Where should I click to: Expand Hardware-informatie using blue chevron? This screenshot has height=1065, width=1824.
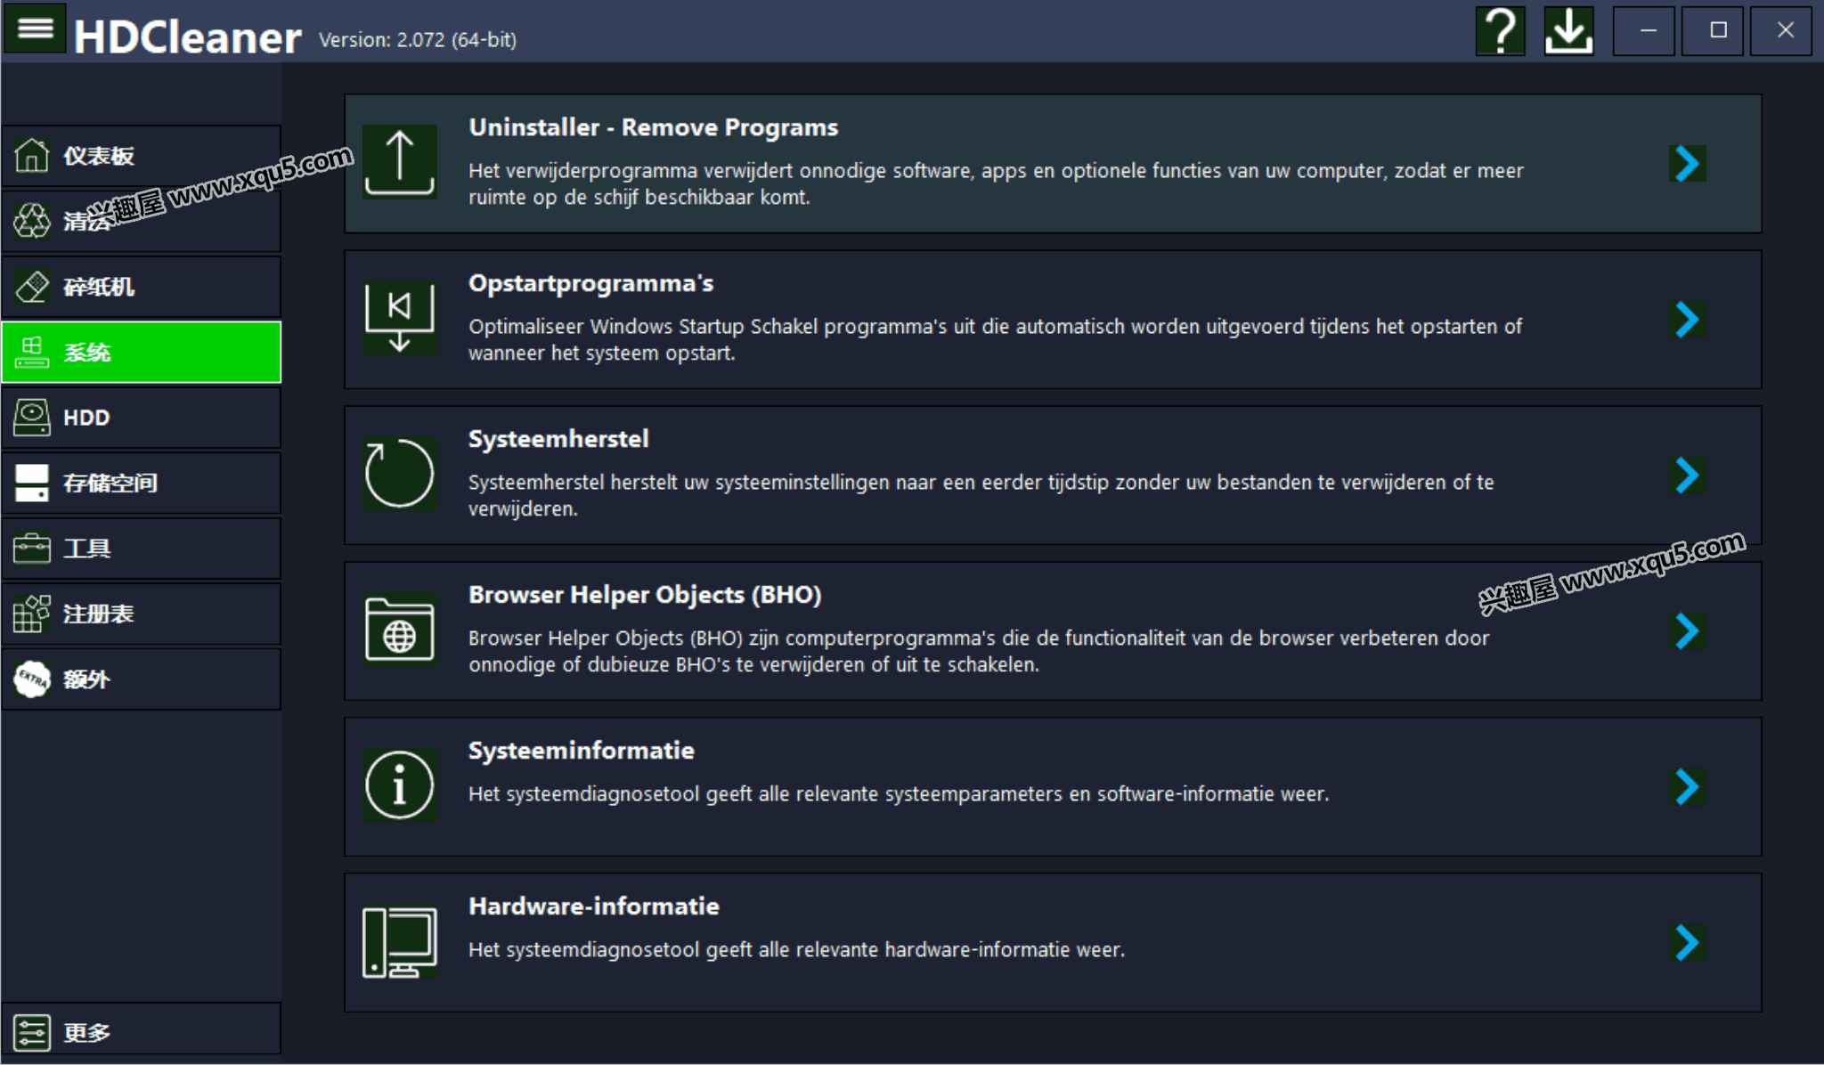tap(1687, 942)
